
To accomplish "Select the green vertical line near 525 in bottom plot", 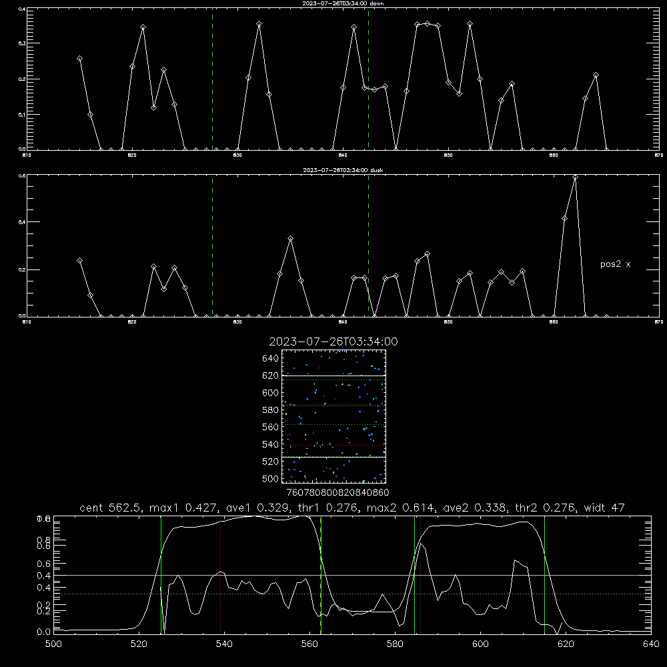I will click(x=161, y=575).
